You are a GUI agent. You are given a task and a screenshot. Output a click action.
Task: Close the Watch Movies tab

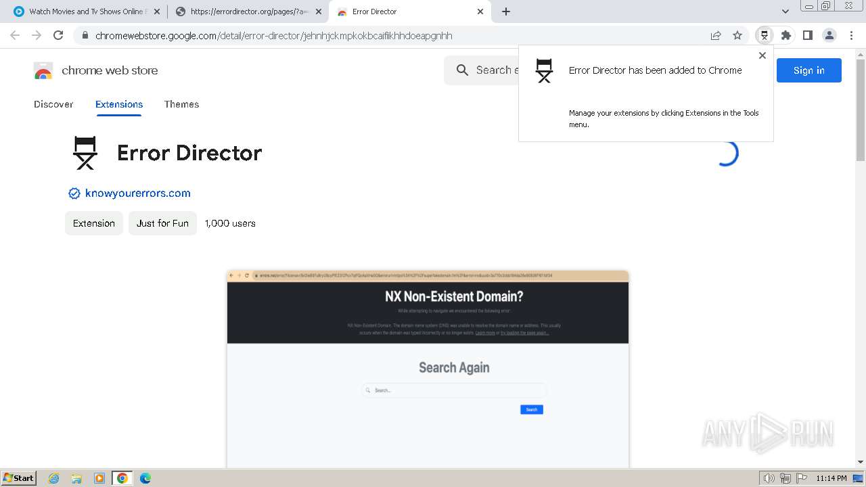click(x=157, y=11)
